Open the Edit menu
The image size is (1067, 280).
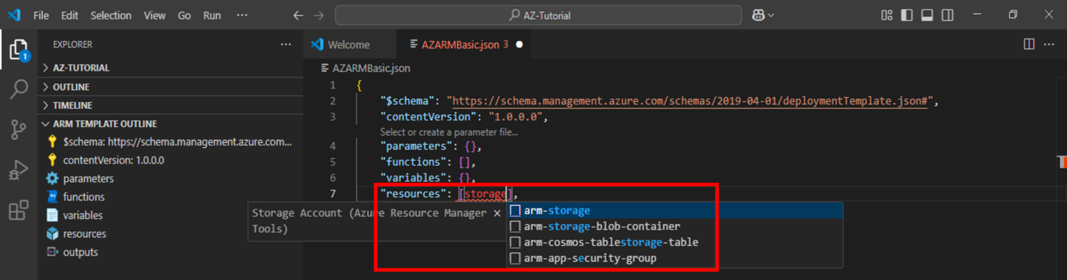[69, 15]
